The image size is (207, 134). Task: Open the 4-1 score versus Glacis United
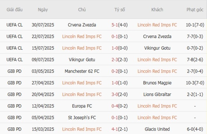coord(115,129)
